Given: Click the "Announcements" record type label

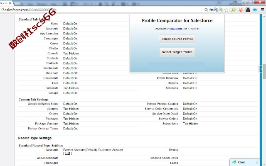Looking at the screenshot, I should (47, 158).
